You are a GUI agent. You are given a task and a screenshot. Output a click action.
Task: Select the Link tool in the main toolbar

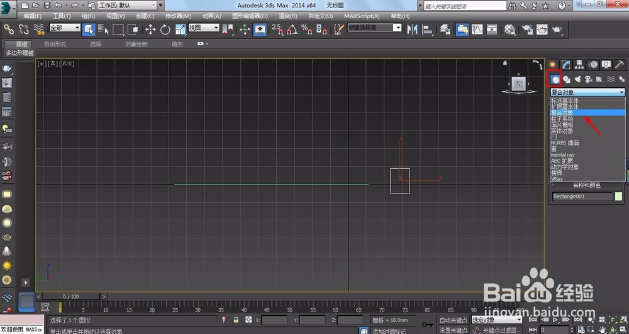(x=9, y=30)
